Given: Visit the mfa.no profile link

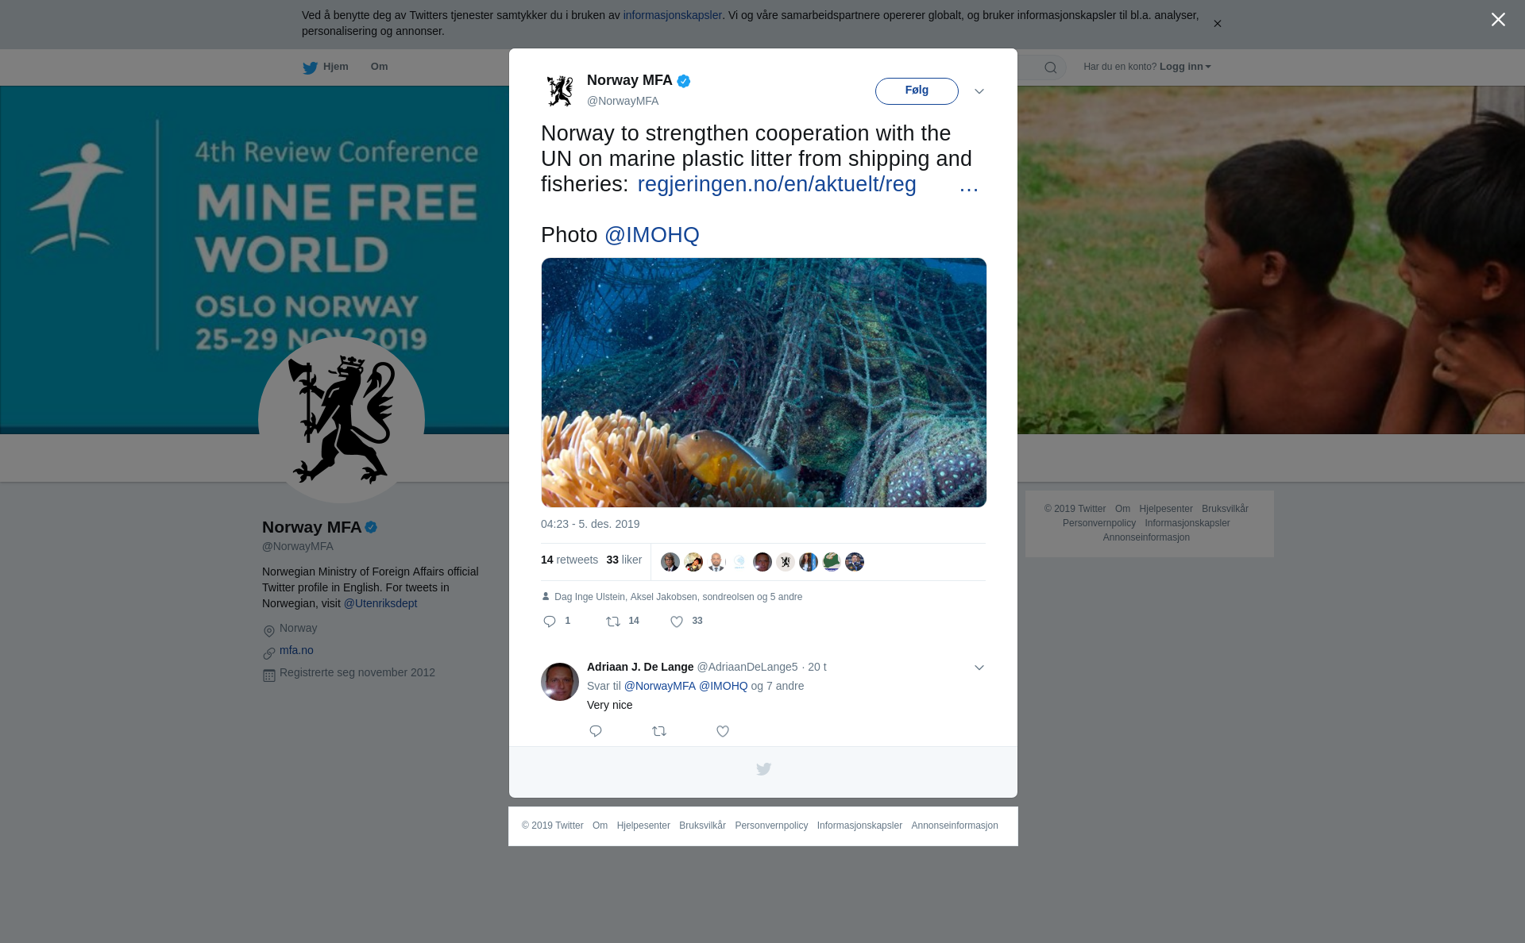Looking at the screenshot, I should (296, 650).
